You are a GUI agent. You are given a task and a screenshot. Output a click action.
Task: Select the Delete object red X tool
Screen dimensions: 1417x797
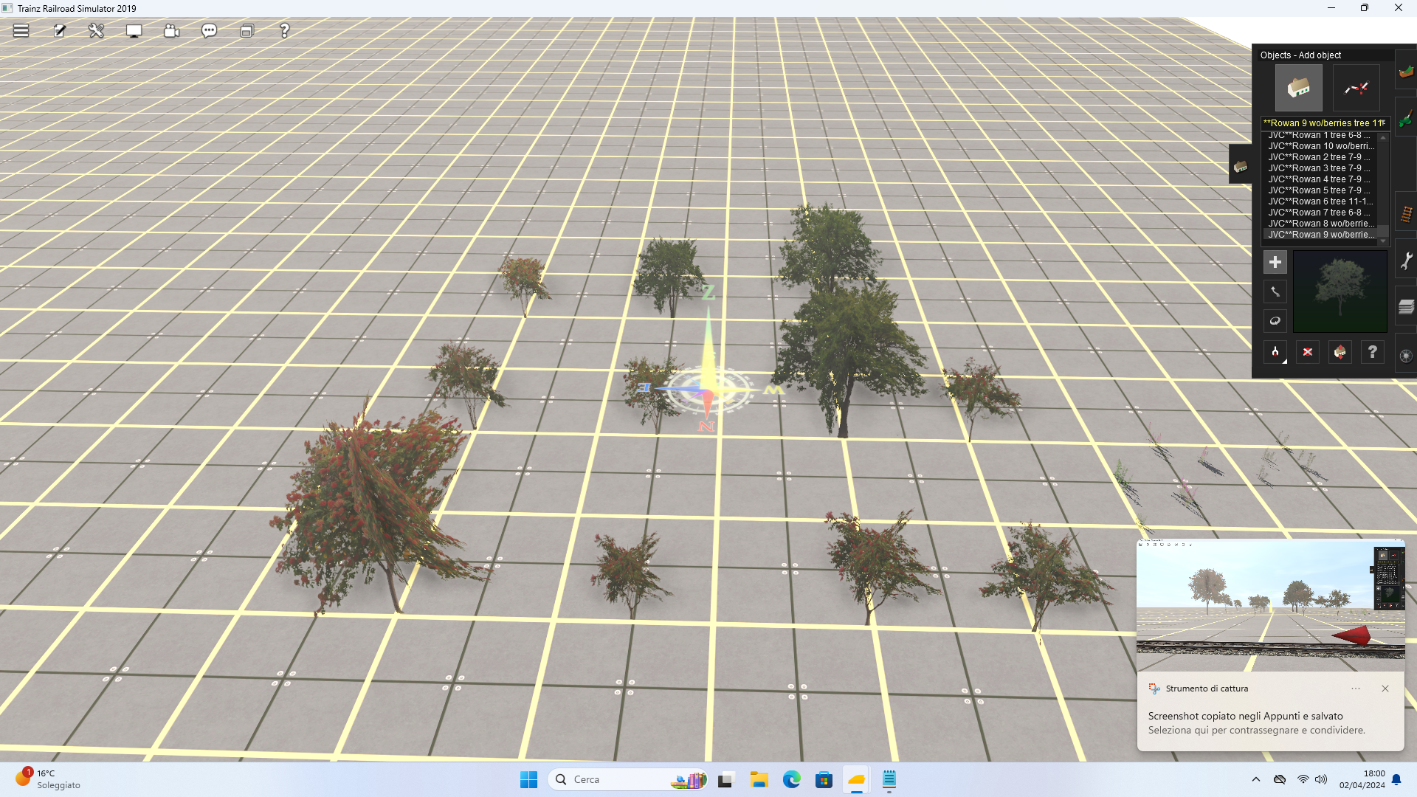click(x=1307, y=352)
